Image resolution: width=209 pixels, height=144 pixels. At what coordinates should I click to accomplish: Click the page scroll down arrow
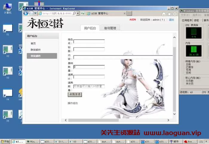[x=174, y=114]
